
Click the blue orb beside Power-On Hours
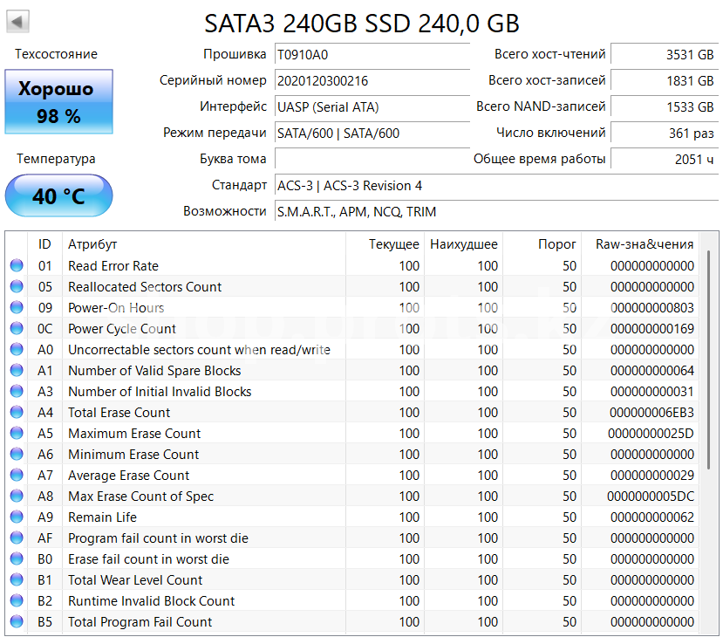point(16,308)
